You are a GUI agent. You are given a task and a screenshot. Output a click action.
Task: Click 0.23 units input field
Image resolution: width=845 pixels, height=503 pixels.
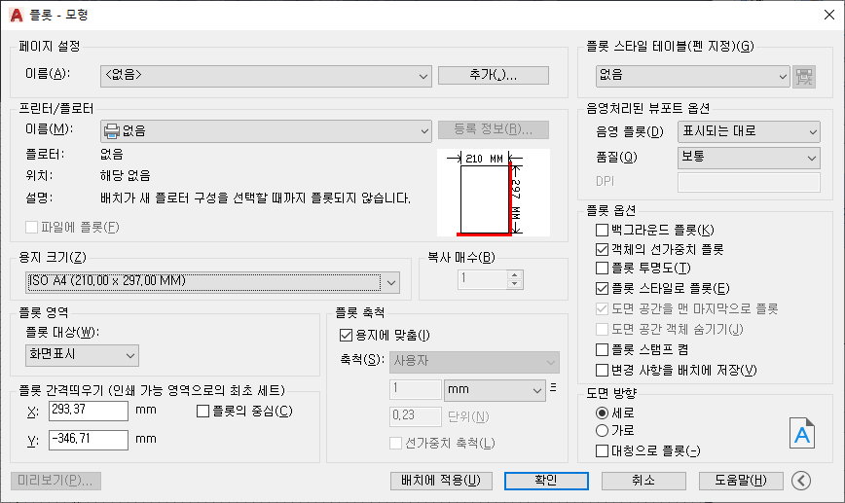[416, 416]
